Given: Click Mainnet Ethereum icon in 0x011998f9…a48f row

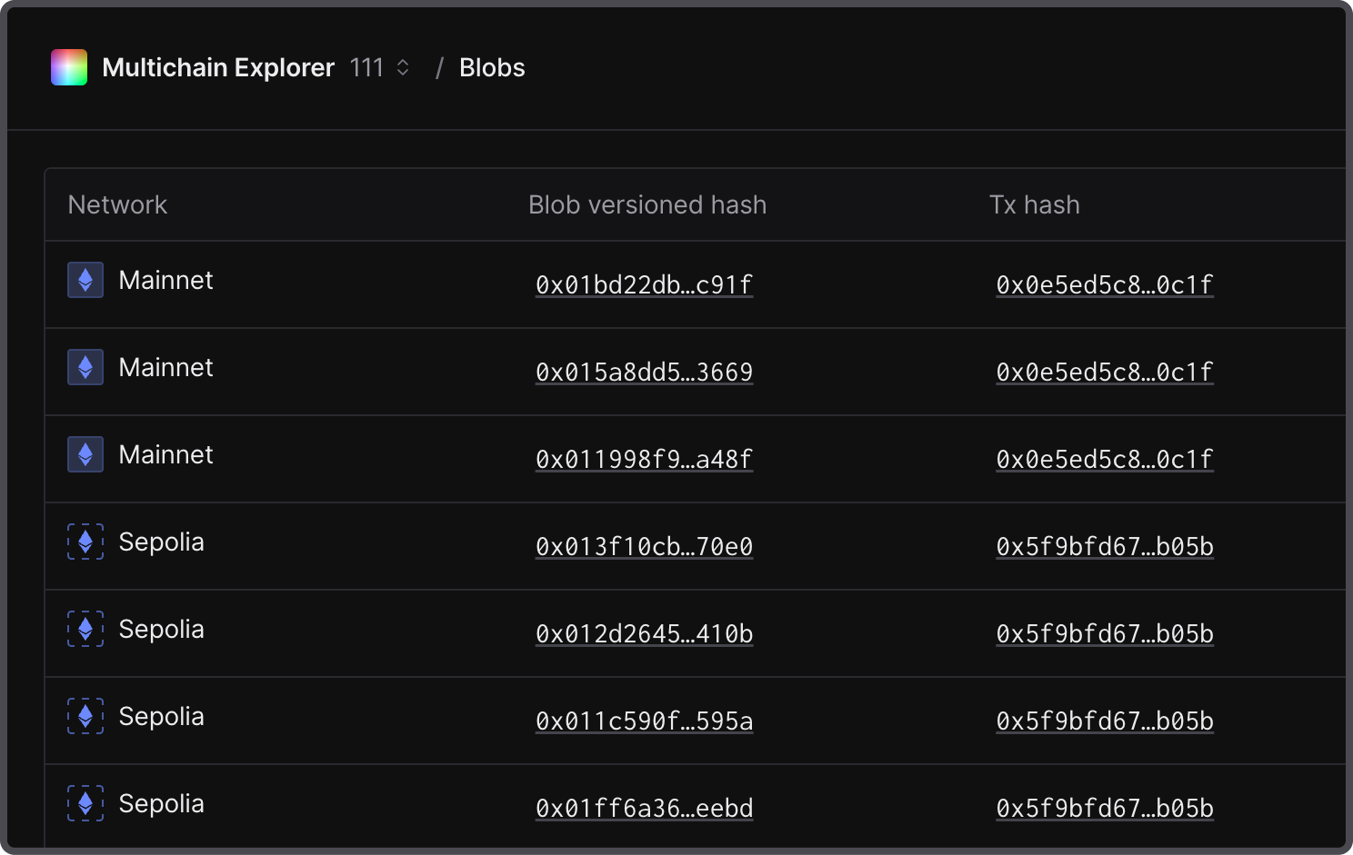Looking at the screenshot, I should click(x=85, y=454).
